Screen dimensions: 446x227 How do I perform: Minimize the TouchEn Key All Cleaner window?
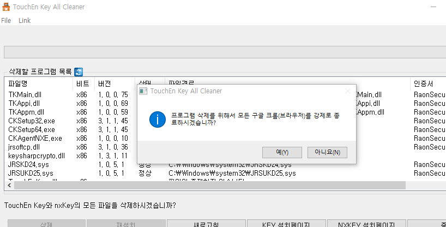pyautogui.click(x=433, y=7)
